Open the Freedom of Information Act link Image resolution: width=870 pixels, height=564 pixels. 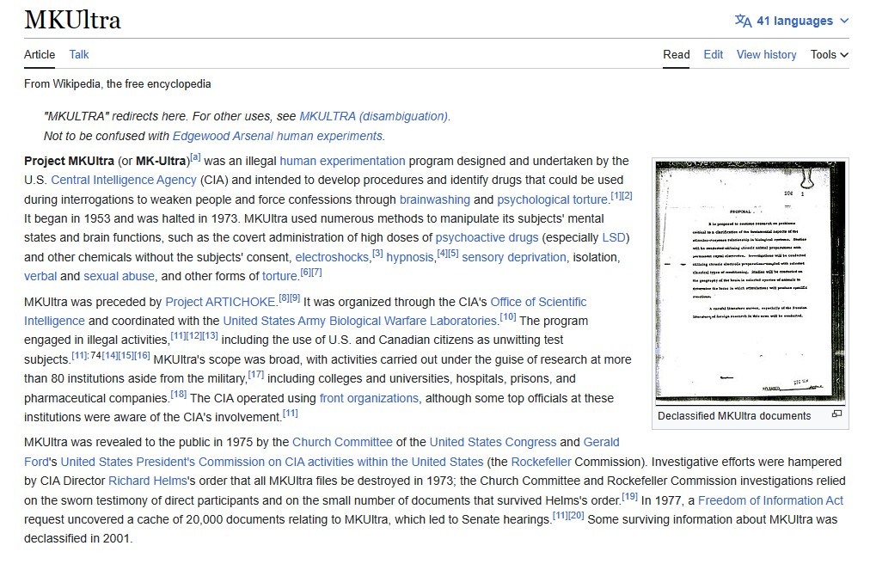(770, 500)
